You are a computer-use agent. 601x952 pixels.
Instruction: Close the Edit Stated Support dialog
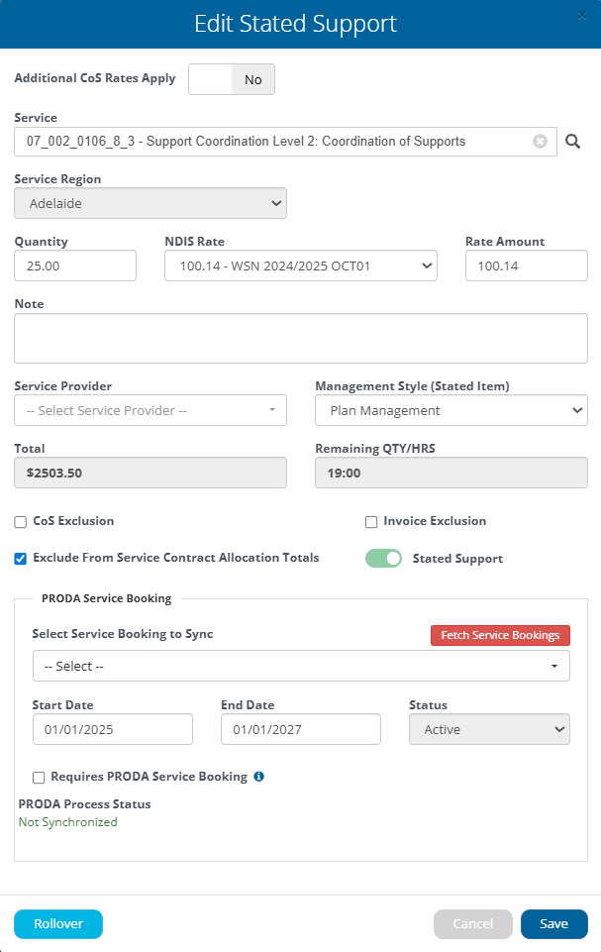[x=582, y=15]
